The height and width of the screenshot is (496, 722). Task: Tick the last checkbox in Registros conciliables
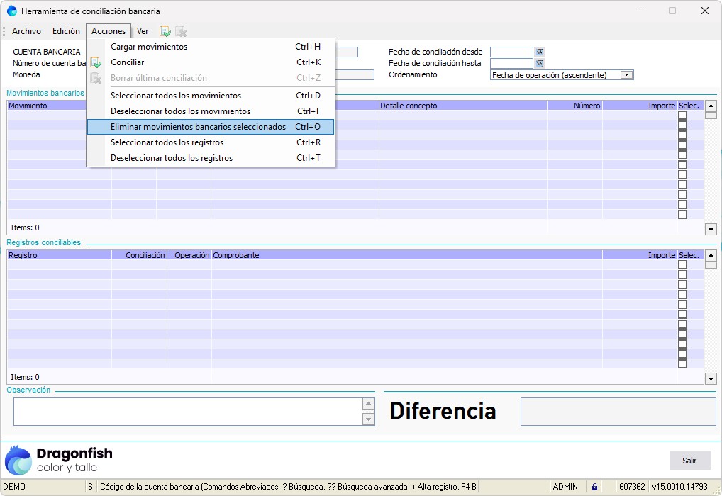(682, 364)
